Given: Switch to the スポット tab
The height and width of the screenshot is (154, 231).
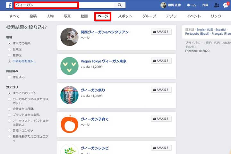Looking at the screenshot, I should coord(125,16).
